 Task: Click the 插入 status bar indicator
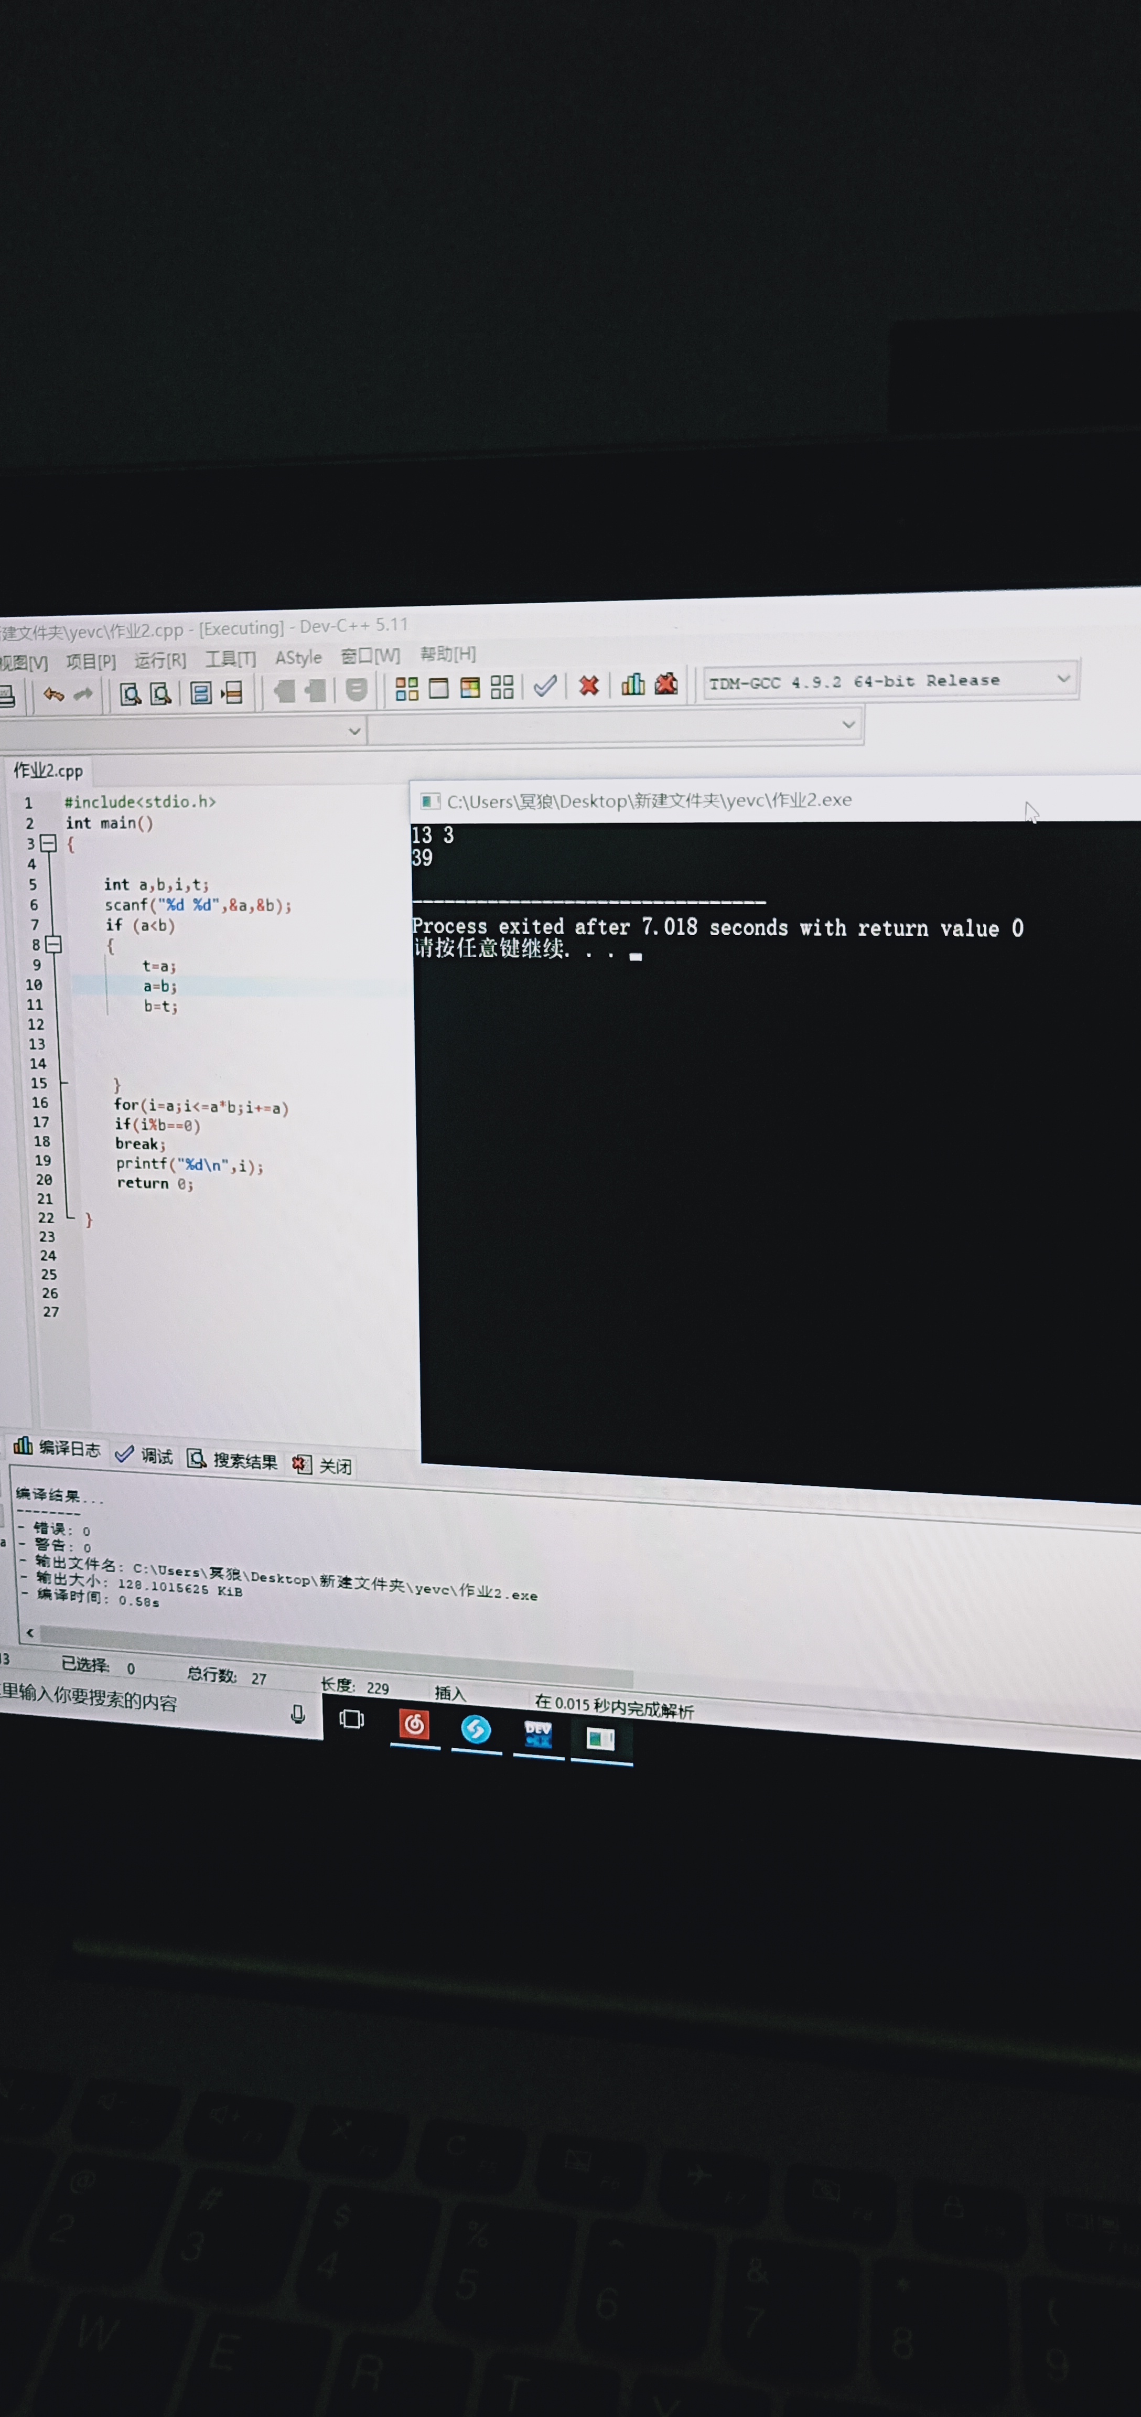coord(449,1693)
